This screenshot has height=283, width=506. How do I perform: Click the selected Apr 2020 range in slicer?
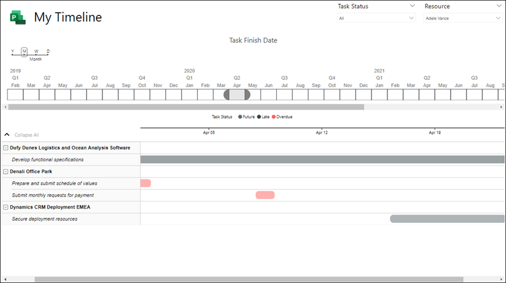(x=237, y=95)
